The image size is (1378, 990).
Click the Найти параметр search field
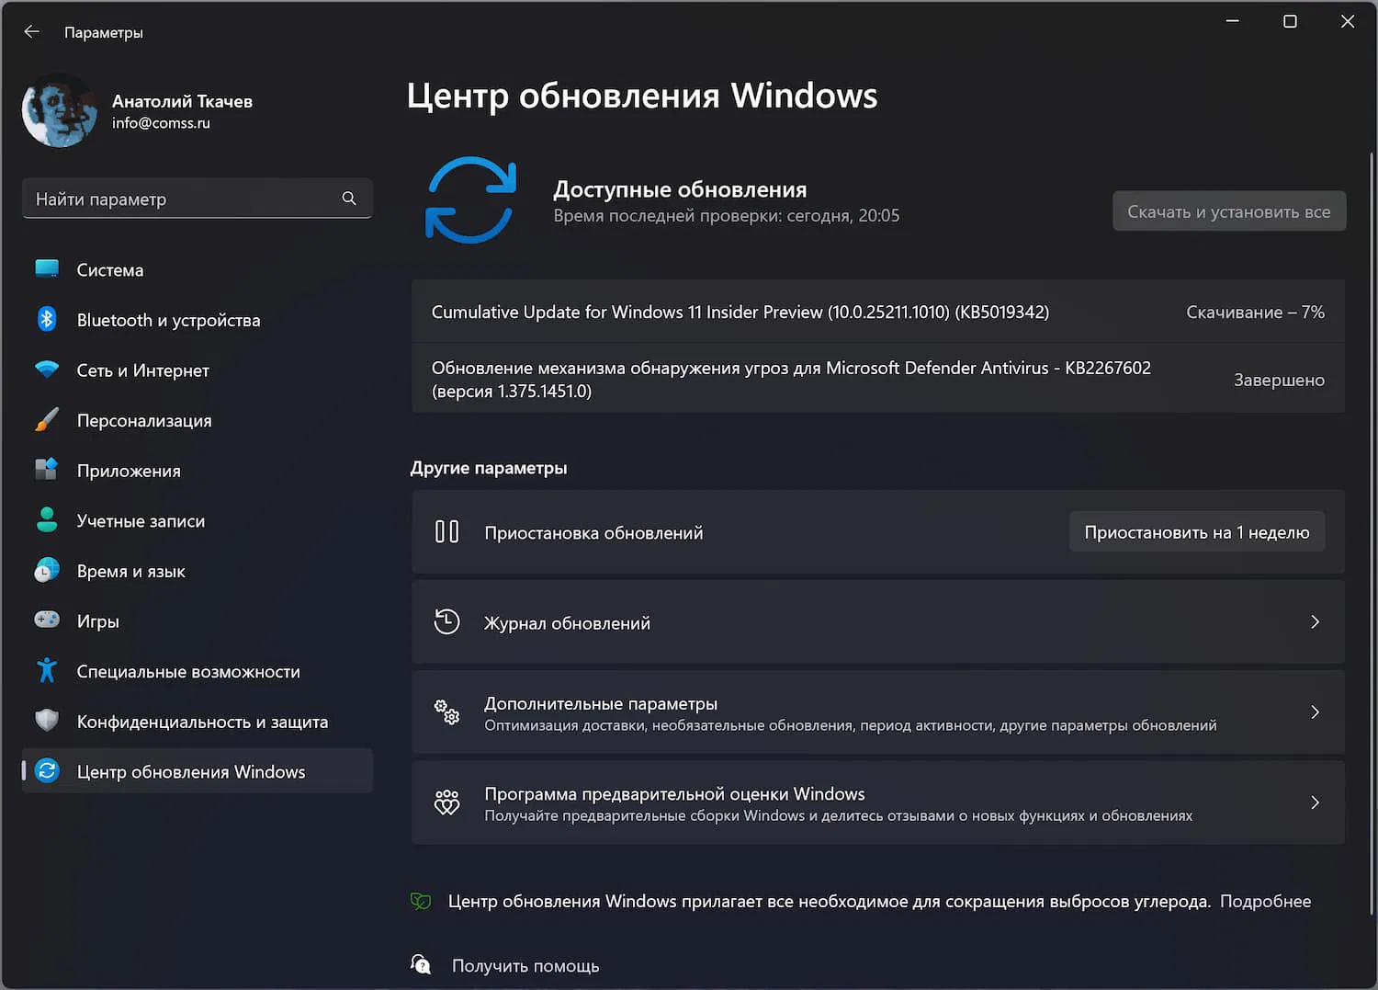(197, 199)
